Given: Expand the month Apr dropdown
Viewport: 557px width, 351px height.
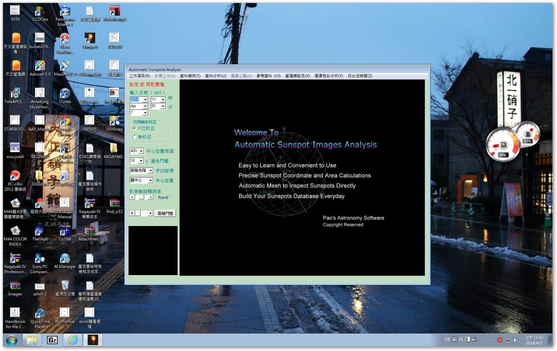Looking at the screenshot, I should point(145,106).
